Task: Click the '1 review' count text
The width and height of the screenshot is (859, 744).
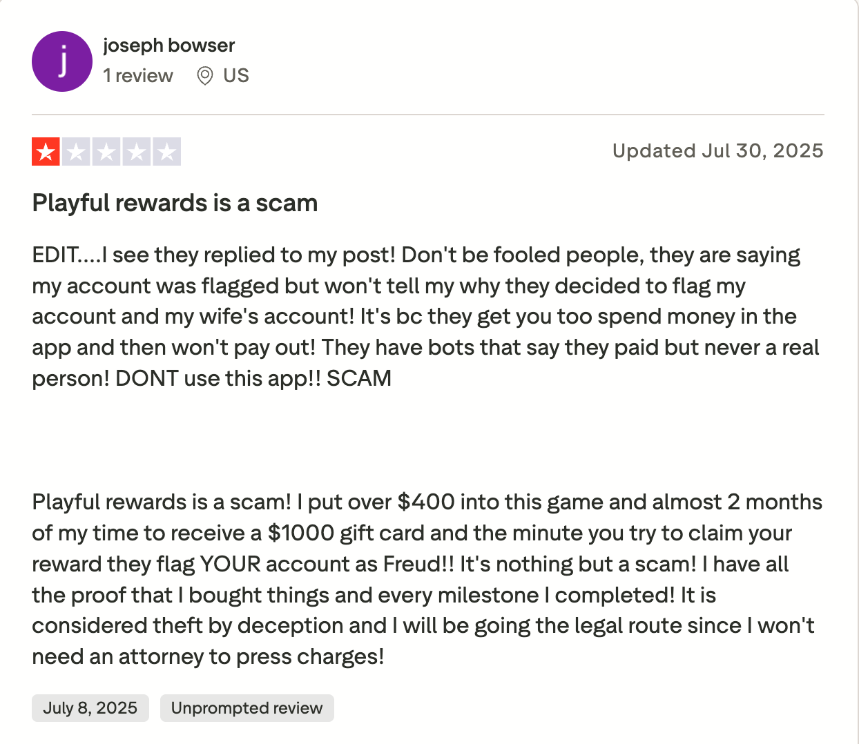Action: point(138,75)
